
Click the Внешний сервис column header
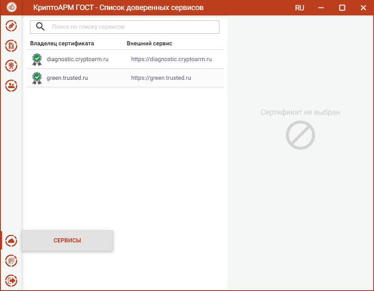point(149,43)
